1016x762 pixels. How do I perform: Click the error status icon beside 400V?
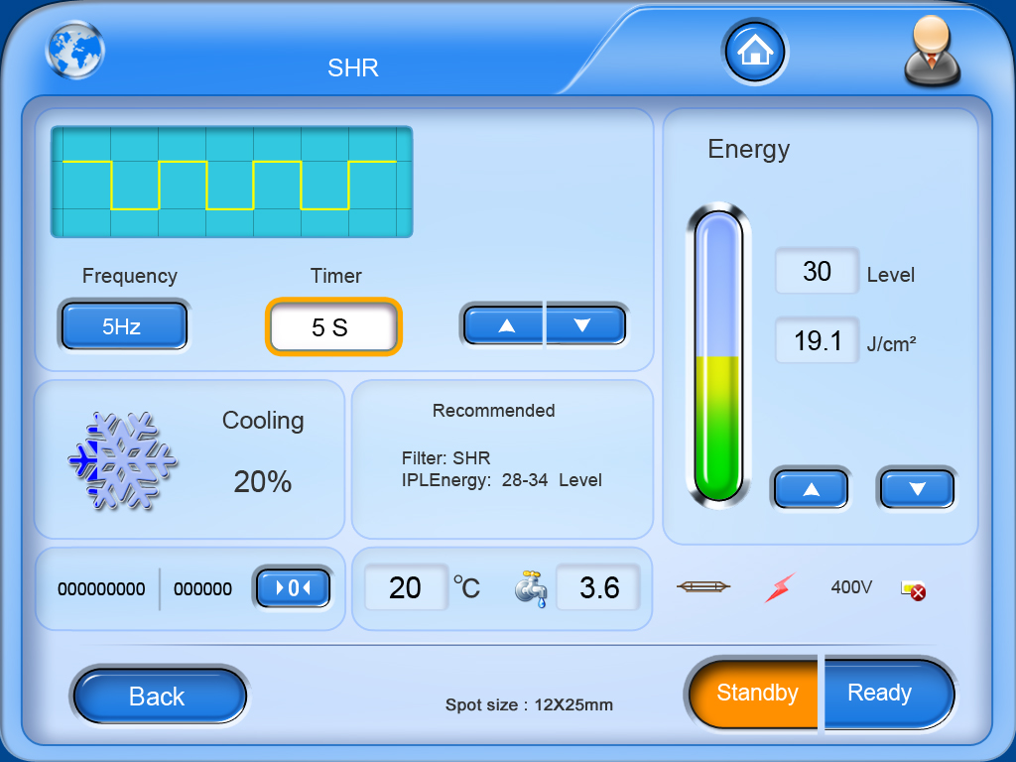pyautogui.click(x=913, y=590)
